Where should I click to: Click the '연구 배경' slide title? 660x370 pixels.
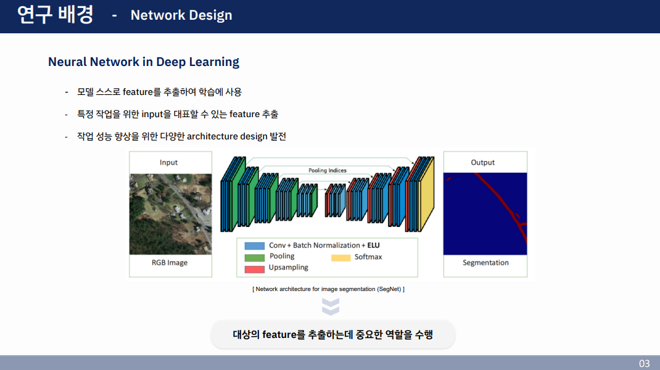tap(55, 15)
